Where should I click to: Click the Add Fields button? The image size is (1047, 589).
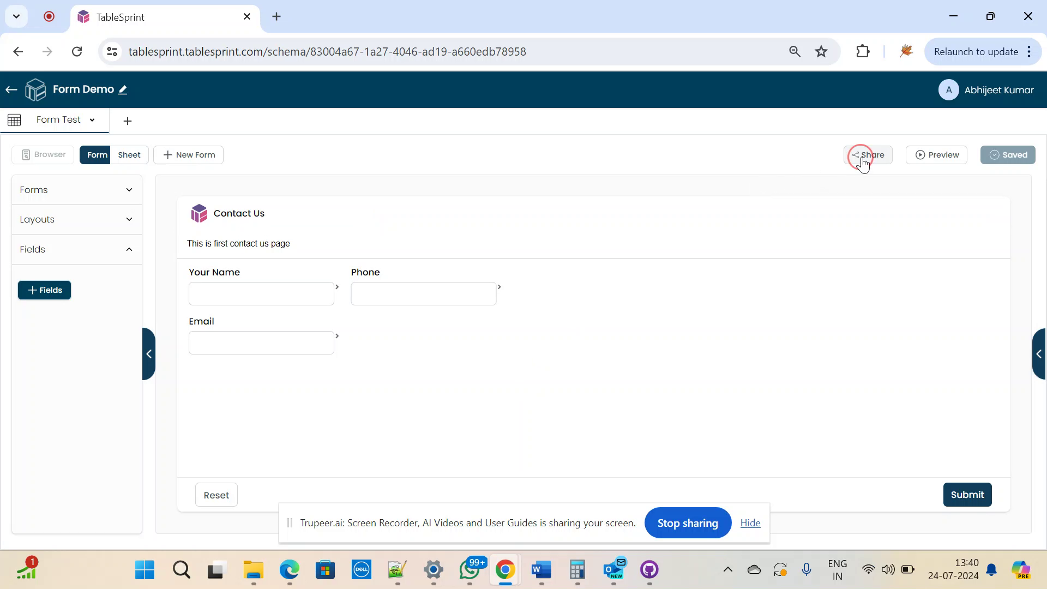pyautogui.click(x=45, y=290)
